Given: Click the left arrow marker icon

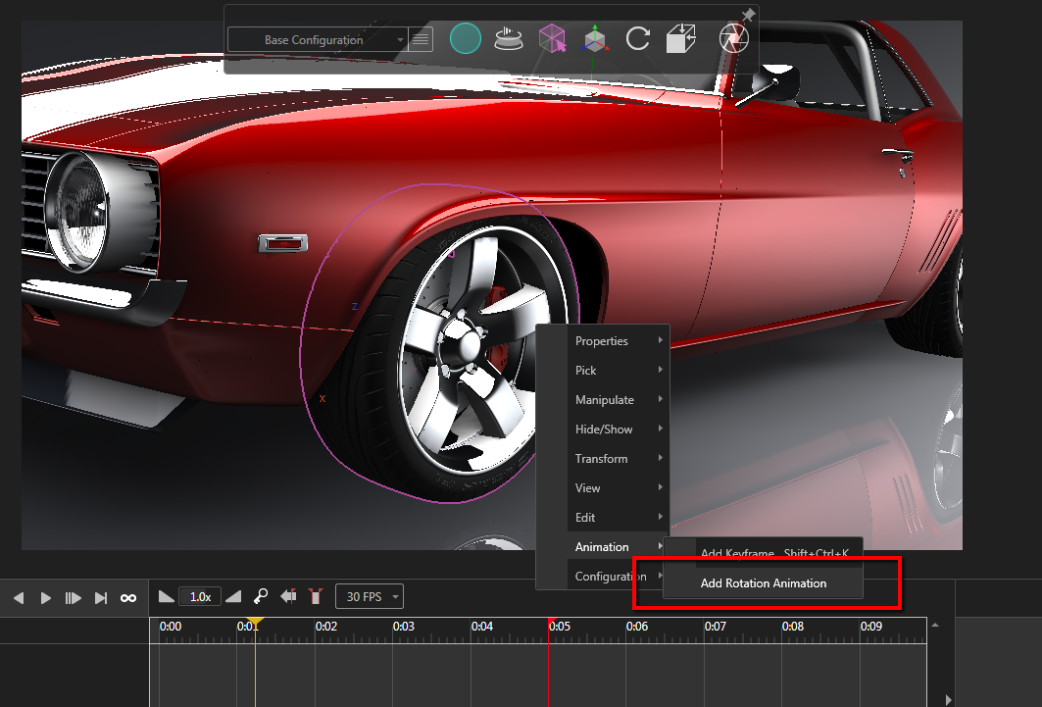Looking at the screenshot, I should click(x=288, y=596).
